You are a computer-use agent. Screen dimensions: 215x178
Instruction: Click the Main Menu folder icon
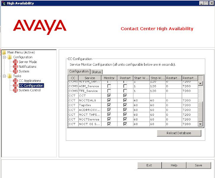[x=4, y=52]
